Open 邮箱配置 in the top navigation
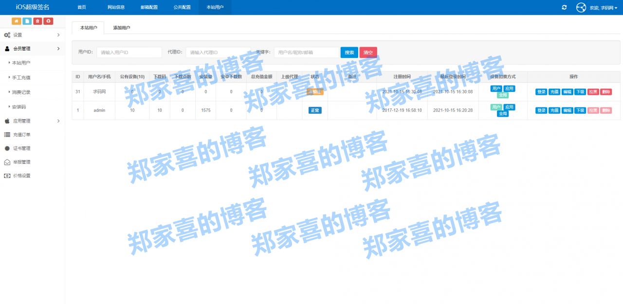623x304 pixels. (x=149, y=7)
